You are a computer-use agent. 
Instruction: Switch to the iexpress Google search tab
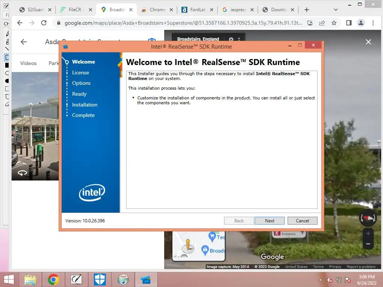pos(235,9)
